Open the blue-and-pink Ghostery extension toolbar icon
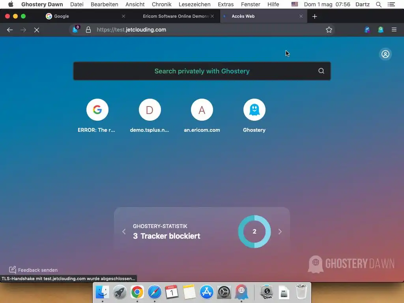 (367, 30)
